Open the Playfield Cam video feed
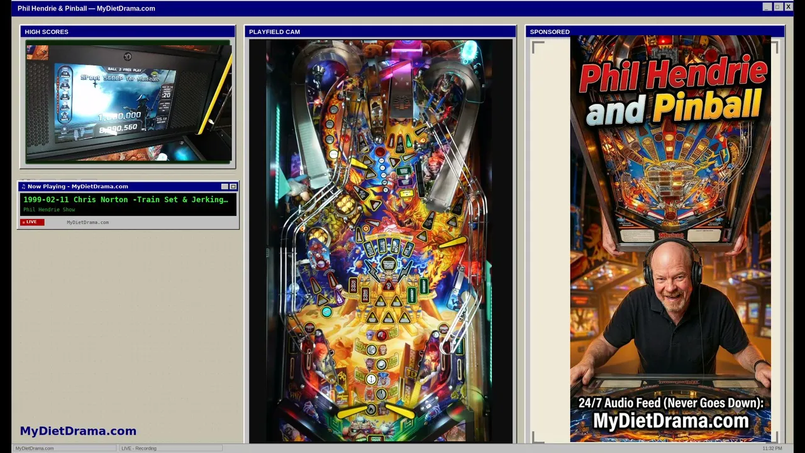The image size is (805, 453). tap(380, 240)
